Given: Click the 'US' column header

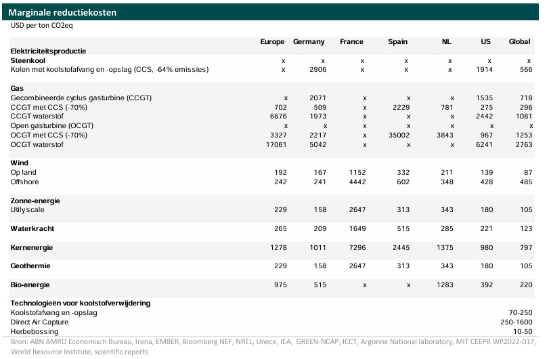Looking at the screenshot, I should (x=485, y=42).
